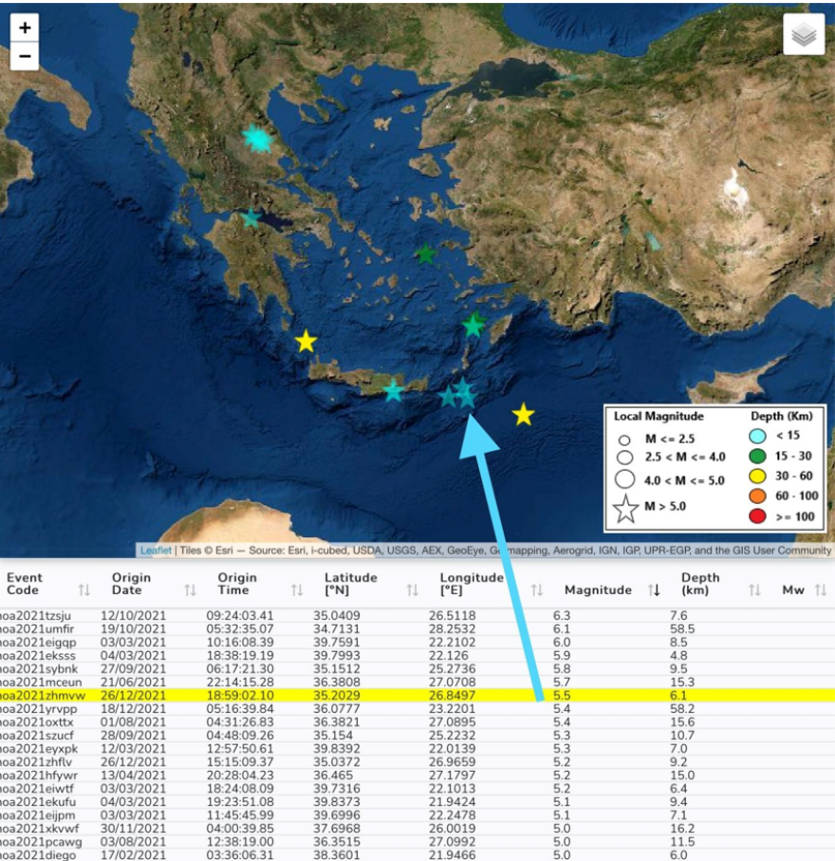Zoom out of the map

[25, 56]
